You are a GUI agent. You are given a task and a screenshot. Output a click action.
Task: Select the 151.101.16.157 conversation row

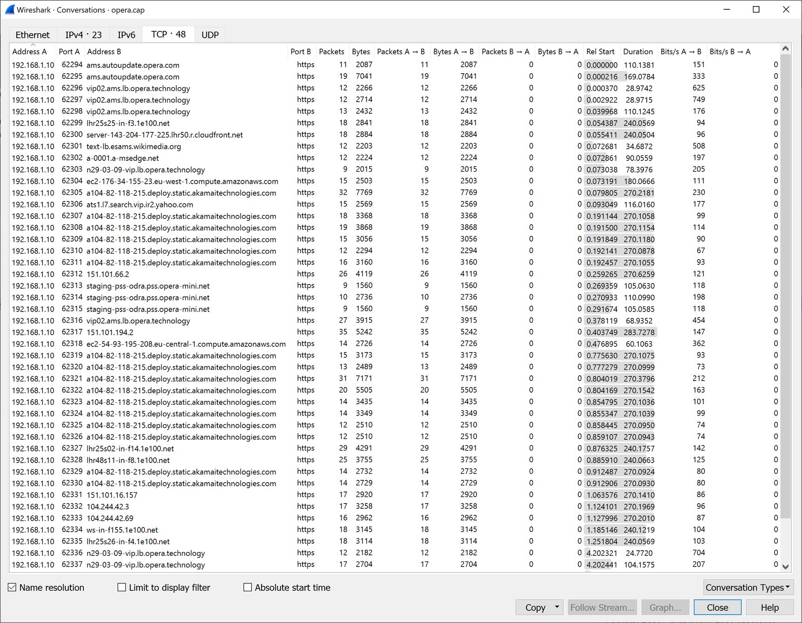(x=394, y=495)
